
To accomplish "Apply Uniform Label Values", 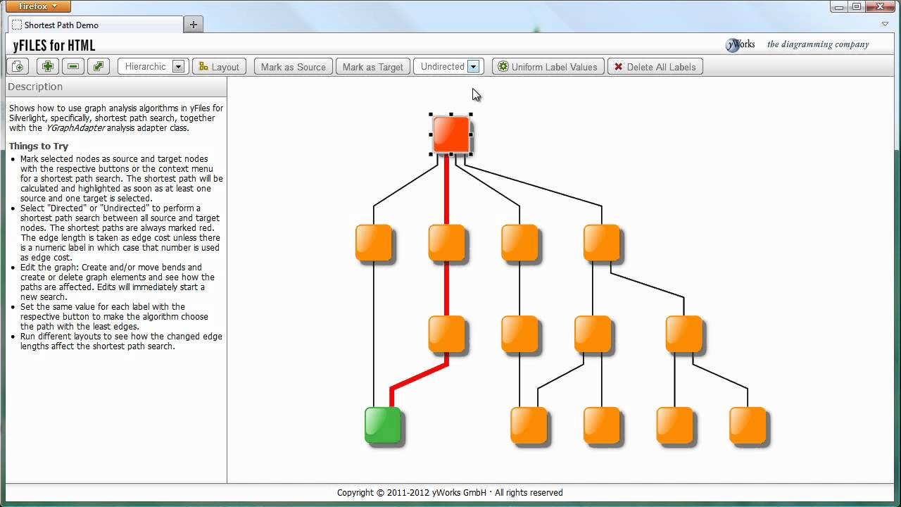I will point(548,66).
